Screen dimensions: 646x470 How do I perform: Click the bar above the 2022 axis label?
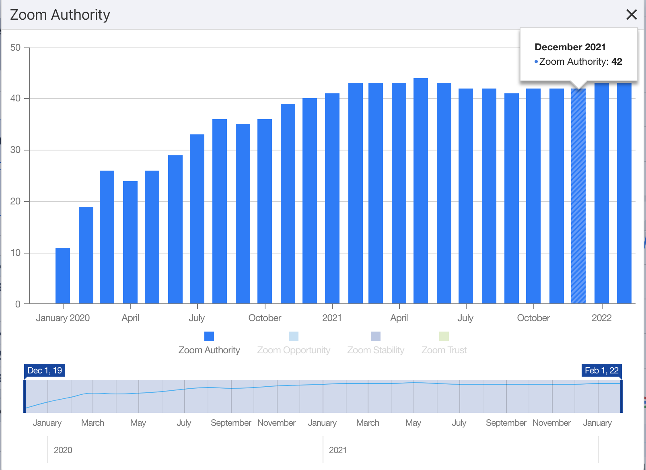pyautogui.click(x=602, y=193)
